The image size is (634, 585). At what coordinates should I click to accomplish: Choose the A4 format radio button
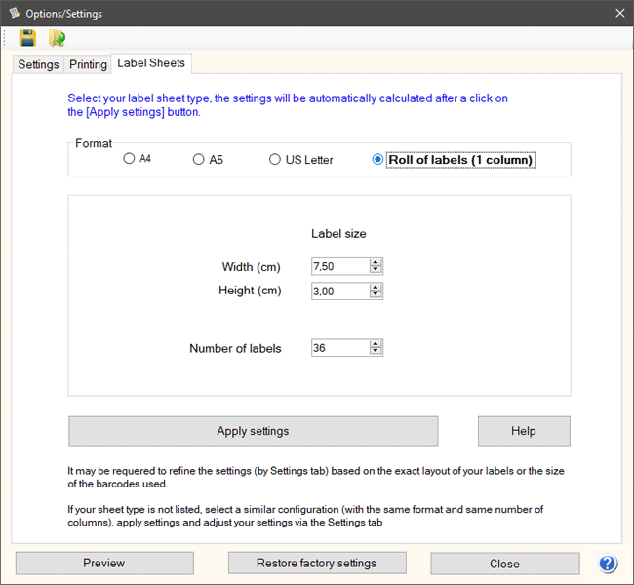click(x=138, y=159)
